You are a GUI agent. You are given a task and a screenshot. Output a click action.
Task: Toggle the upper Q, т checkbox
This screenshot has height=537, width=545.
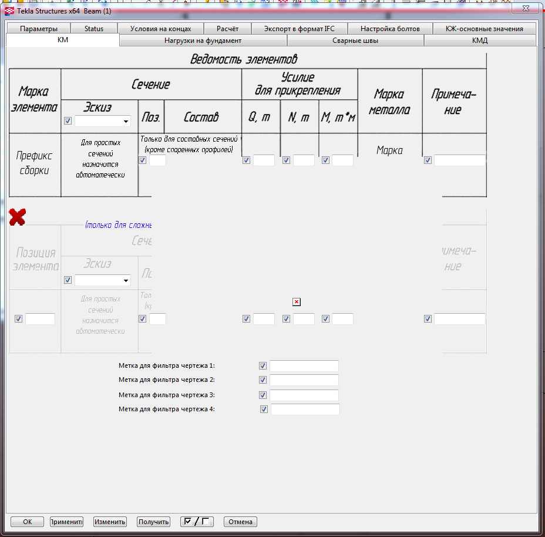tap(247, 160)
